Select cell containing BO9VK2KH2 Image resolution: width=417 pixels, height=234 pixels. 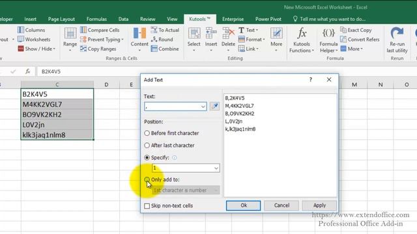pos(57,114)
